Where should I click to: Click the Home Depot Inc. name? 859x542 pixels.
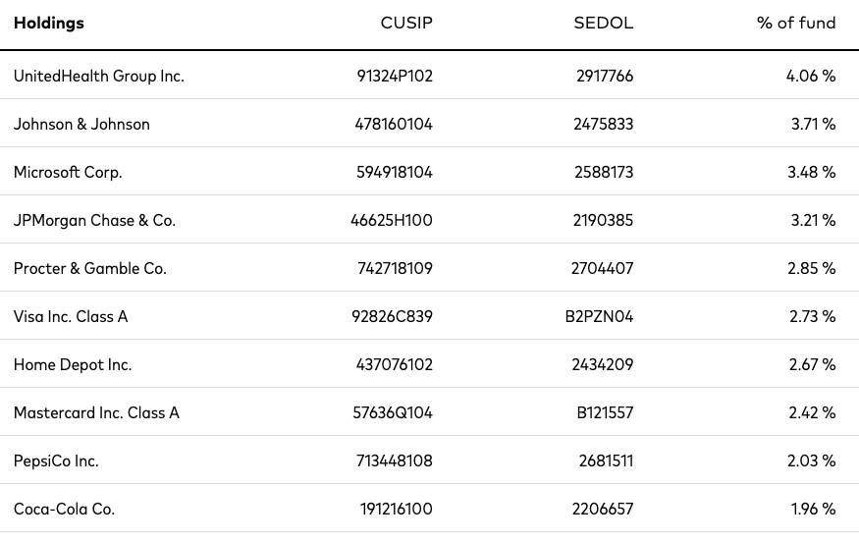click(73, 364)
